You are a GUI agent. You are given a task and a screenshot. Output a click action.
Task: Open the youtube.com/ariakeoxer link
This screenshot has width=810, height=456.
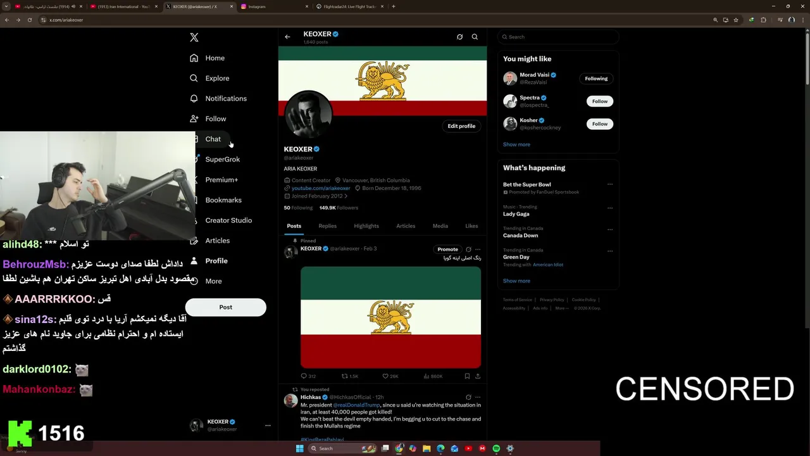click(321, 188)
